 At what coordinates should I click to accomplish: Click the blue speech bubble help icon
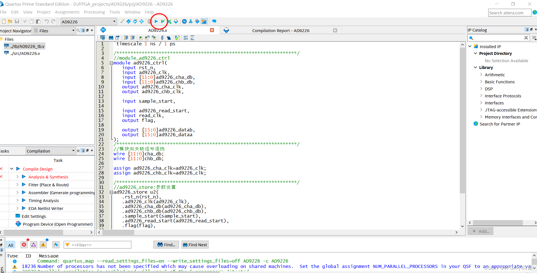tap(214, 21)
